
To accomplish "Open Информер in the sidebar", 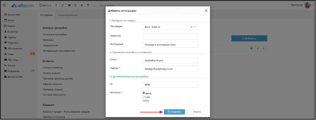I will pos(12,71).
